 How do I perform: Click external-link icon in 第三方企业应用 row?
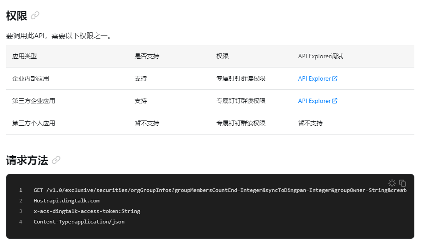tap(335, 101)
